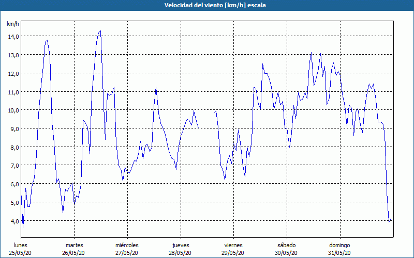The width and height of the screenshot is (414, 258).
Task: Click the '4,0' y-axis value
Action: [14, 221]
